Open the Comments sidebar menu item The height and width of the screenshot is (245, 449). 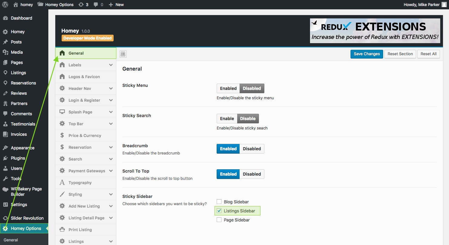(x=24, y=114)
